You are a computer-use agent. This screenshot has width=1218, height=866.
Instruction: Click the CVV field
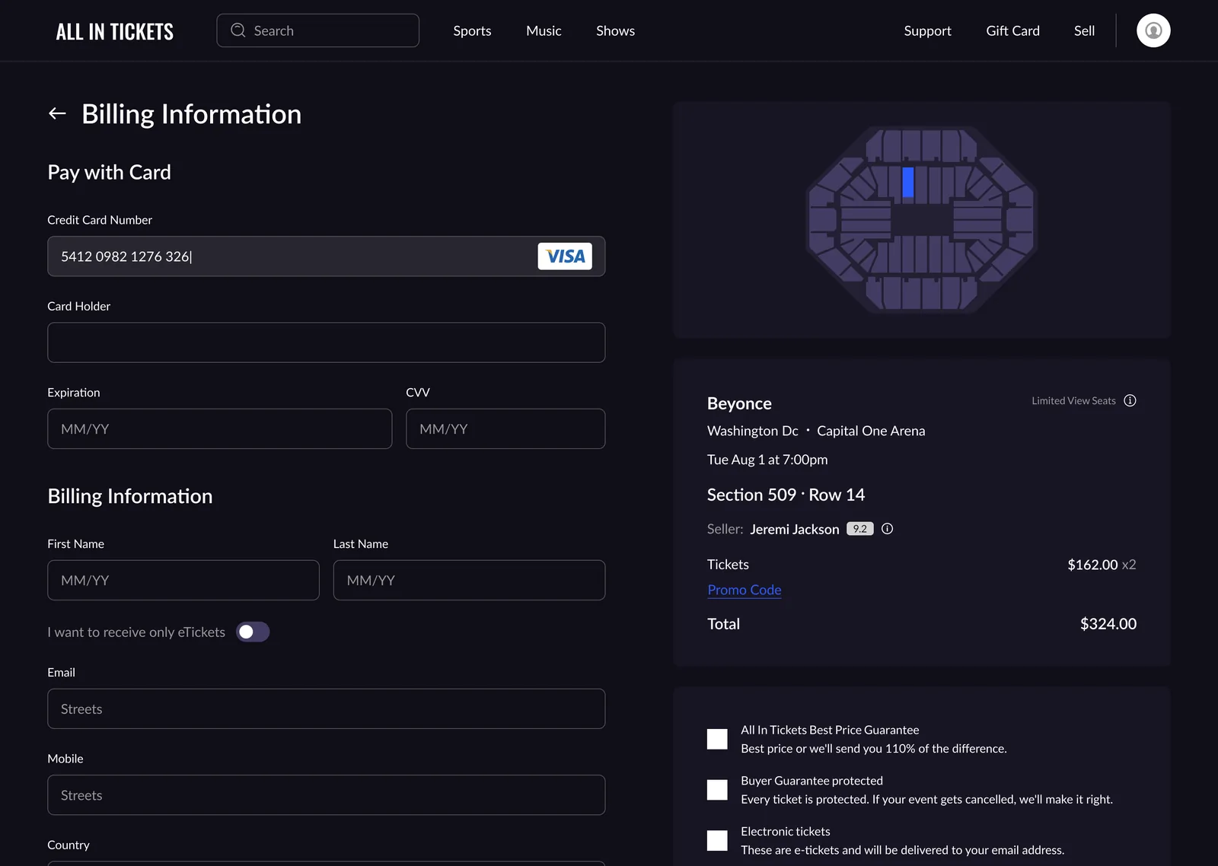pyautogui.click(x=505, y=428)
